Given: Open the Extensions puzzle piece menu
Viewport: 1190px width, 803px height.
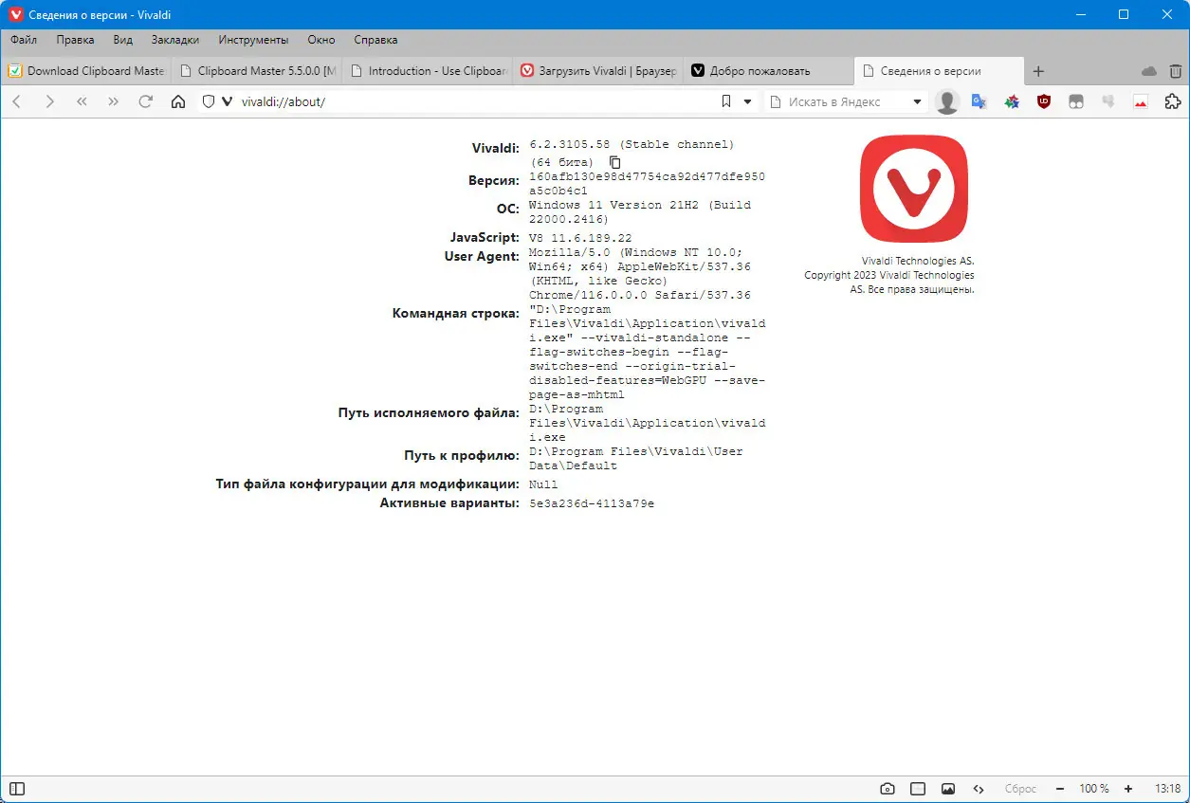Looking at the screenshot, I should pyautogui.click(x=1172, y=101).
